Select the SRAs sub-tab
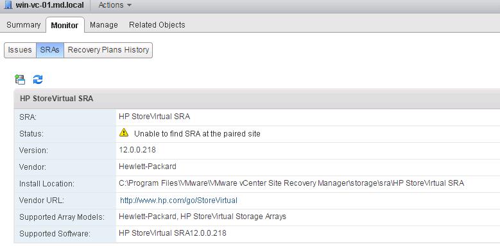Image resolution: width=500 pixels, height=246 pixels. click(50, 50)
